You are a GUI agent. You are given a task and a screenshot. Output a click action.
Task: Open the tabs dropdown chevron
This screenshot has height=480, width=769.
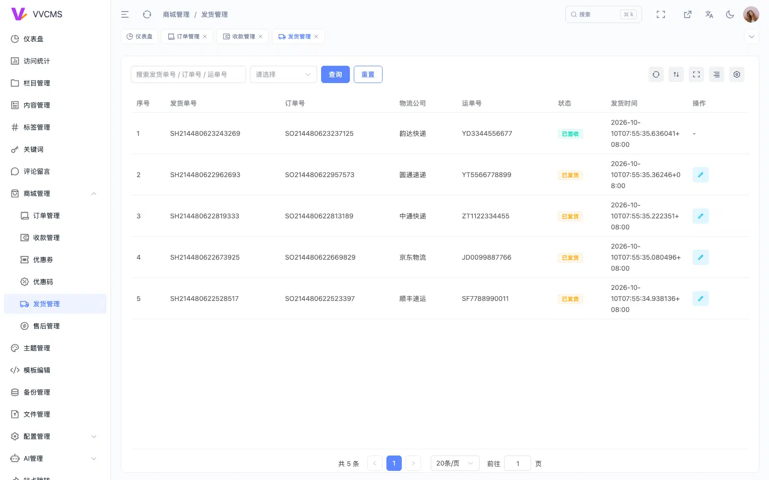(x=752, y=36)
